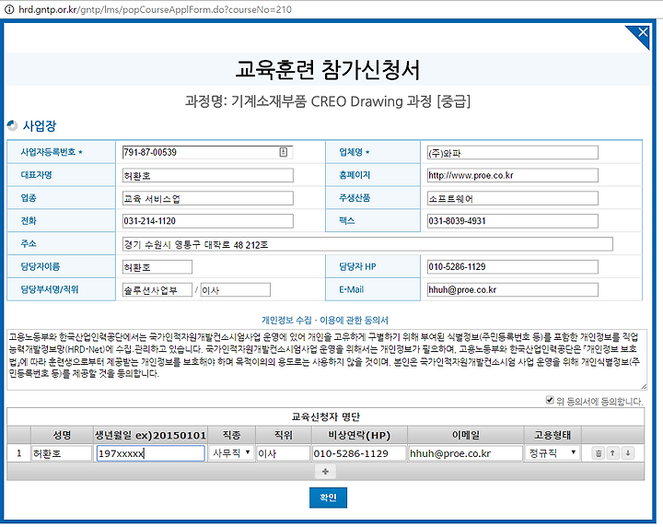Click the applicant 직위 position field
The height and width of the screenshot is (527, 663).
(283, 453)
